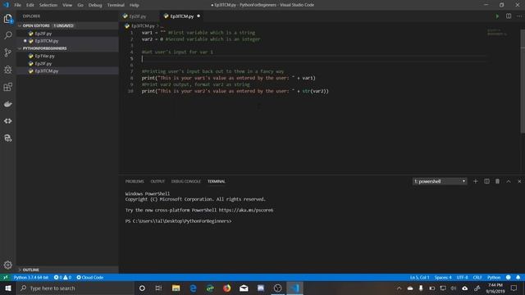Open File Explorer from taskbar
The image size is (525, 295).
click(x=176, y=288)
